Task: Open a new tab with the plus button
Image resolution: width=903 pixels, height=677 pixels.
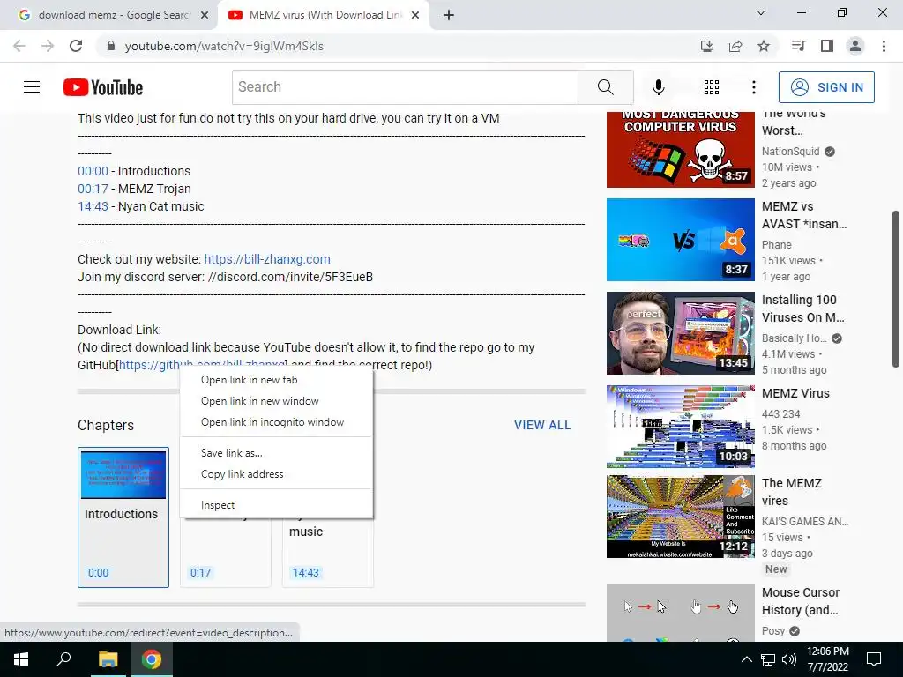Action: tap(449, 16)
